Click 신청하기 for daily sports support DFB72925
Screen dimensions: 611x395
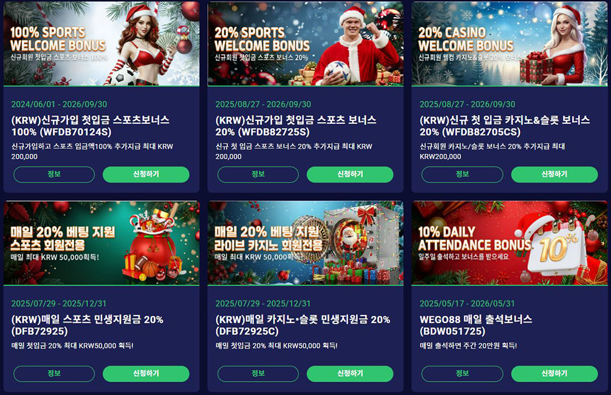pyautogui.click(x=146, y=374)
